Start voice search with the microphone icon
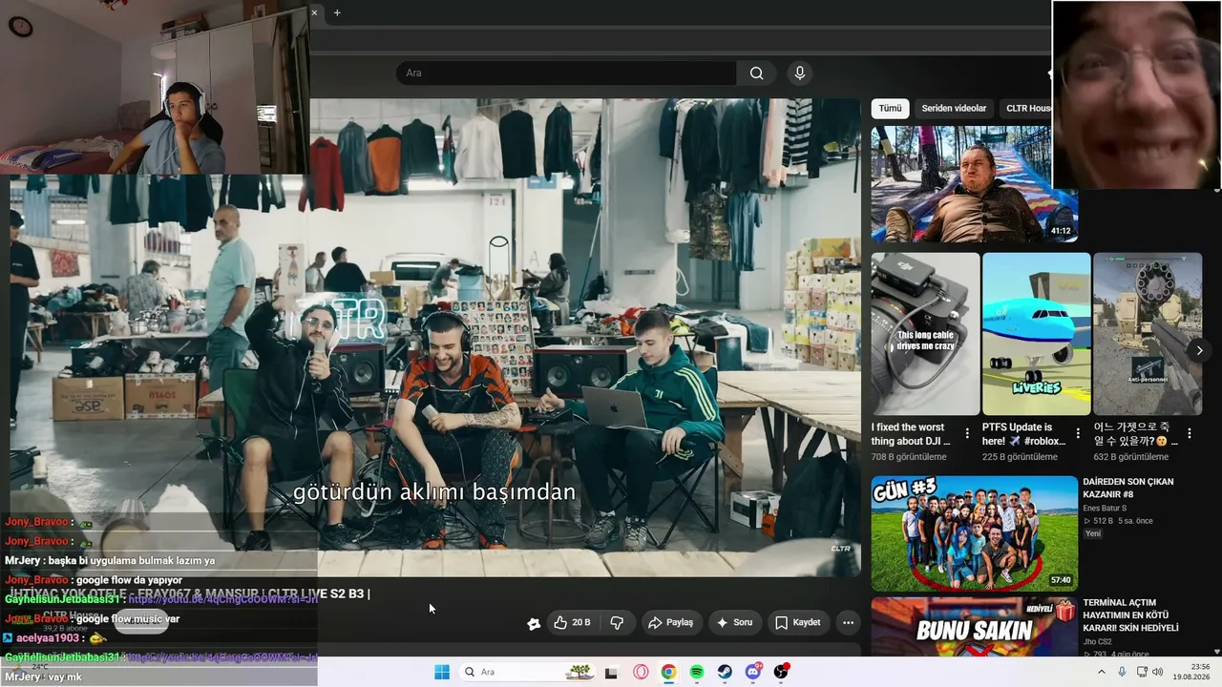The height and width of the screenshot is (687, 1222). 800,73
